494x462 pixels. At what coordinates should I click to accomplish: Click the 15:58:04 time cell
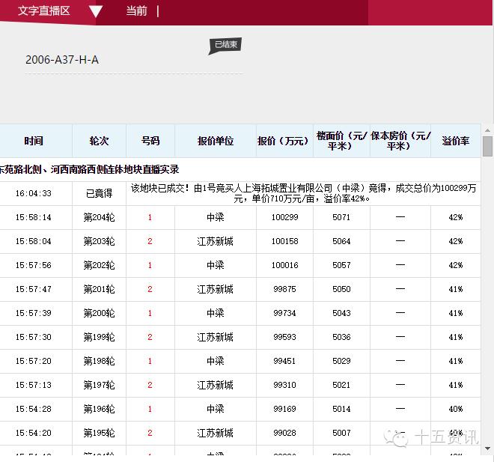click(x=34, y=241)
